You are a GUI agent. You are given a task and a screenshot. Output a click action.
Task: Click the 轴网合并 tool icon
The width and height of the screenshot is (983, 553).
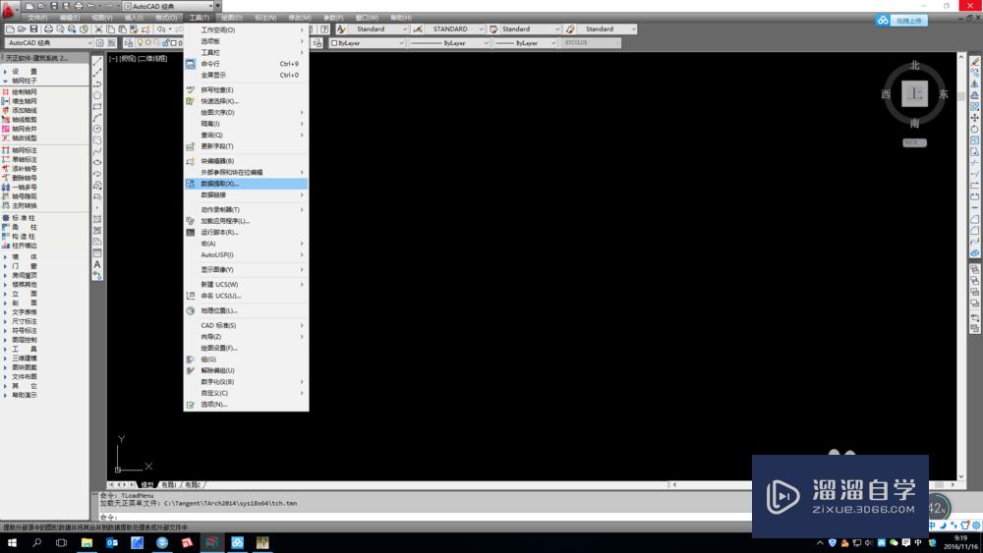pyautogui.click(x=6, y=129)
